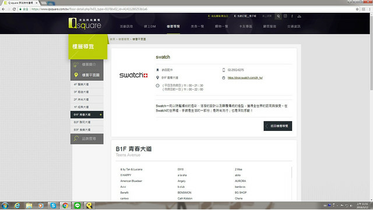373x210 pixels.
Task: Open the Windows Start button
Action: tap(5, 205)
